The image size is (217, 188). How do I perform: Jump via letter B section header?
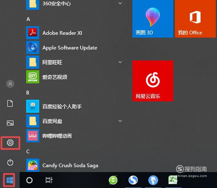click(x=28, y=93)
